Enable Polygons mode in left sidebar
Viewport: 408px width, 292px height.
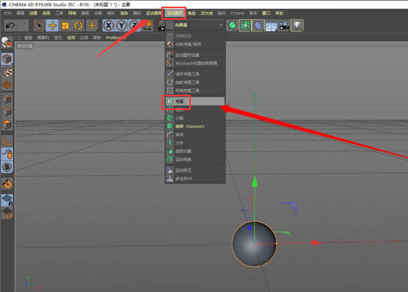(7, 124)
